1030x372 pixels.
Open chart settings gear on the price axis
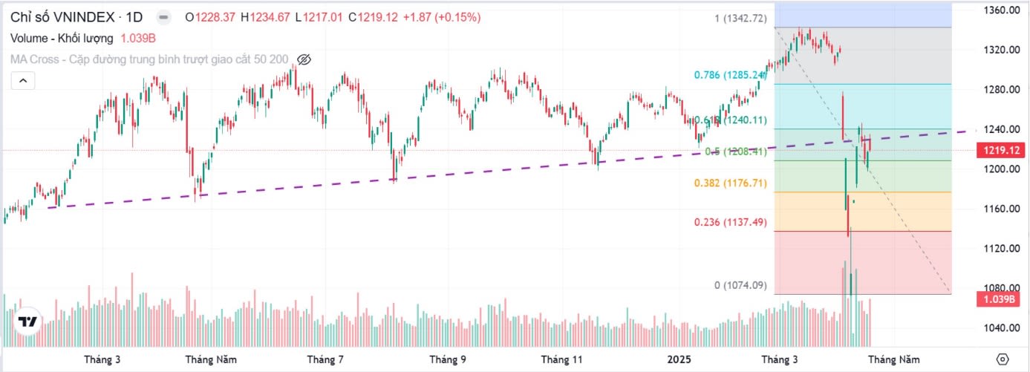[1003, 359]
